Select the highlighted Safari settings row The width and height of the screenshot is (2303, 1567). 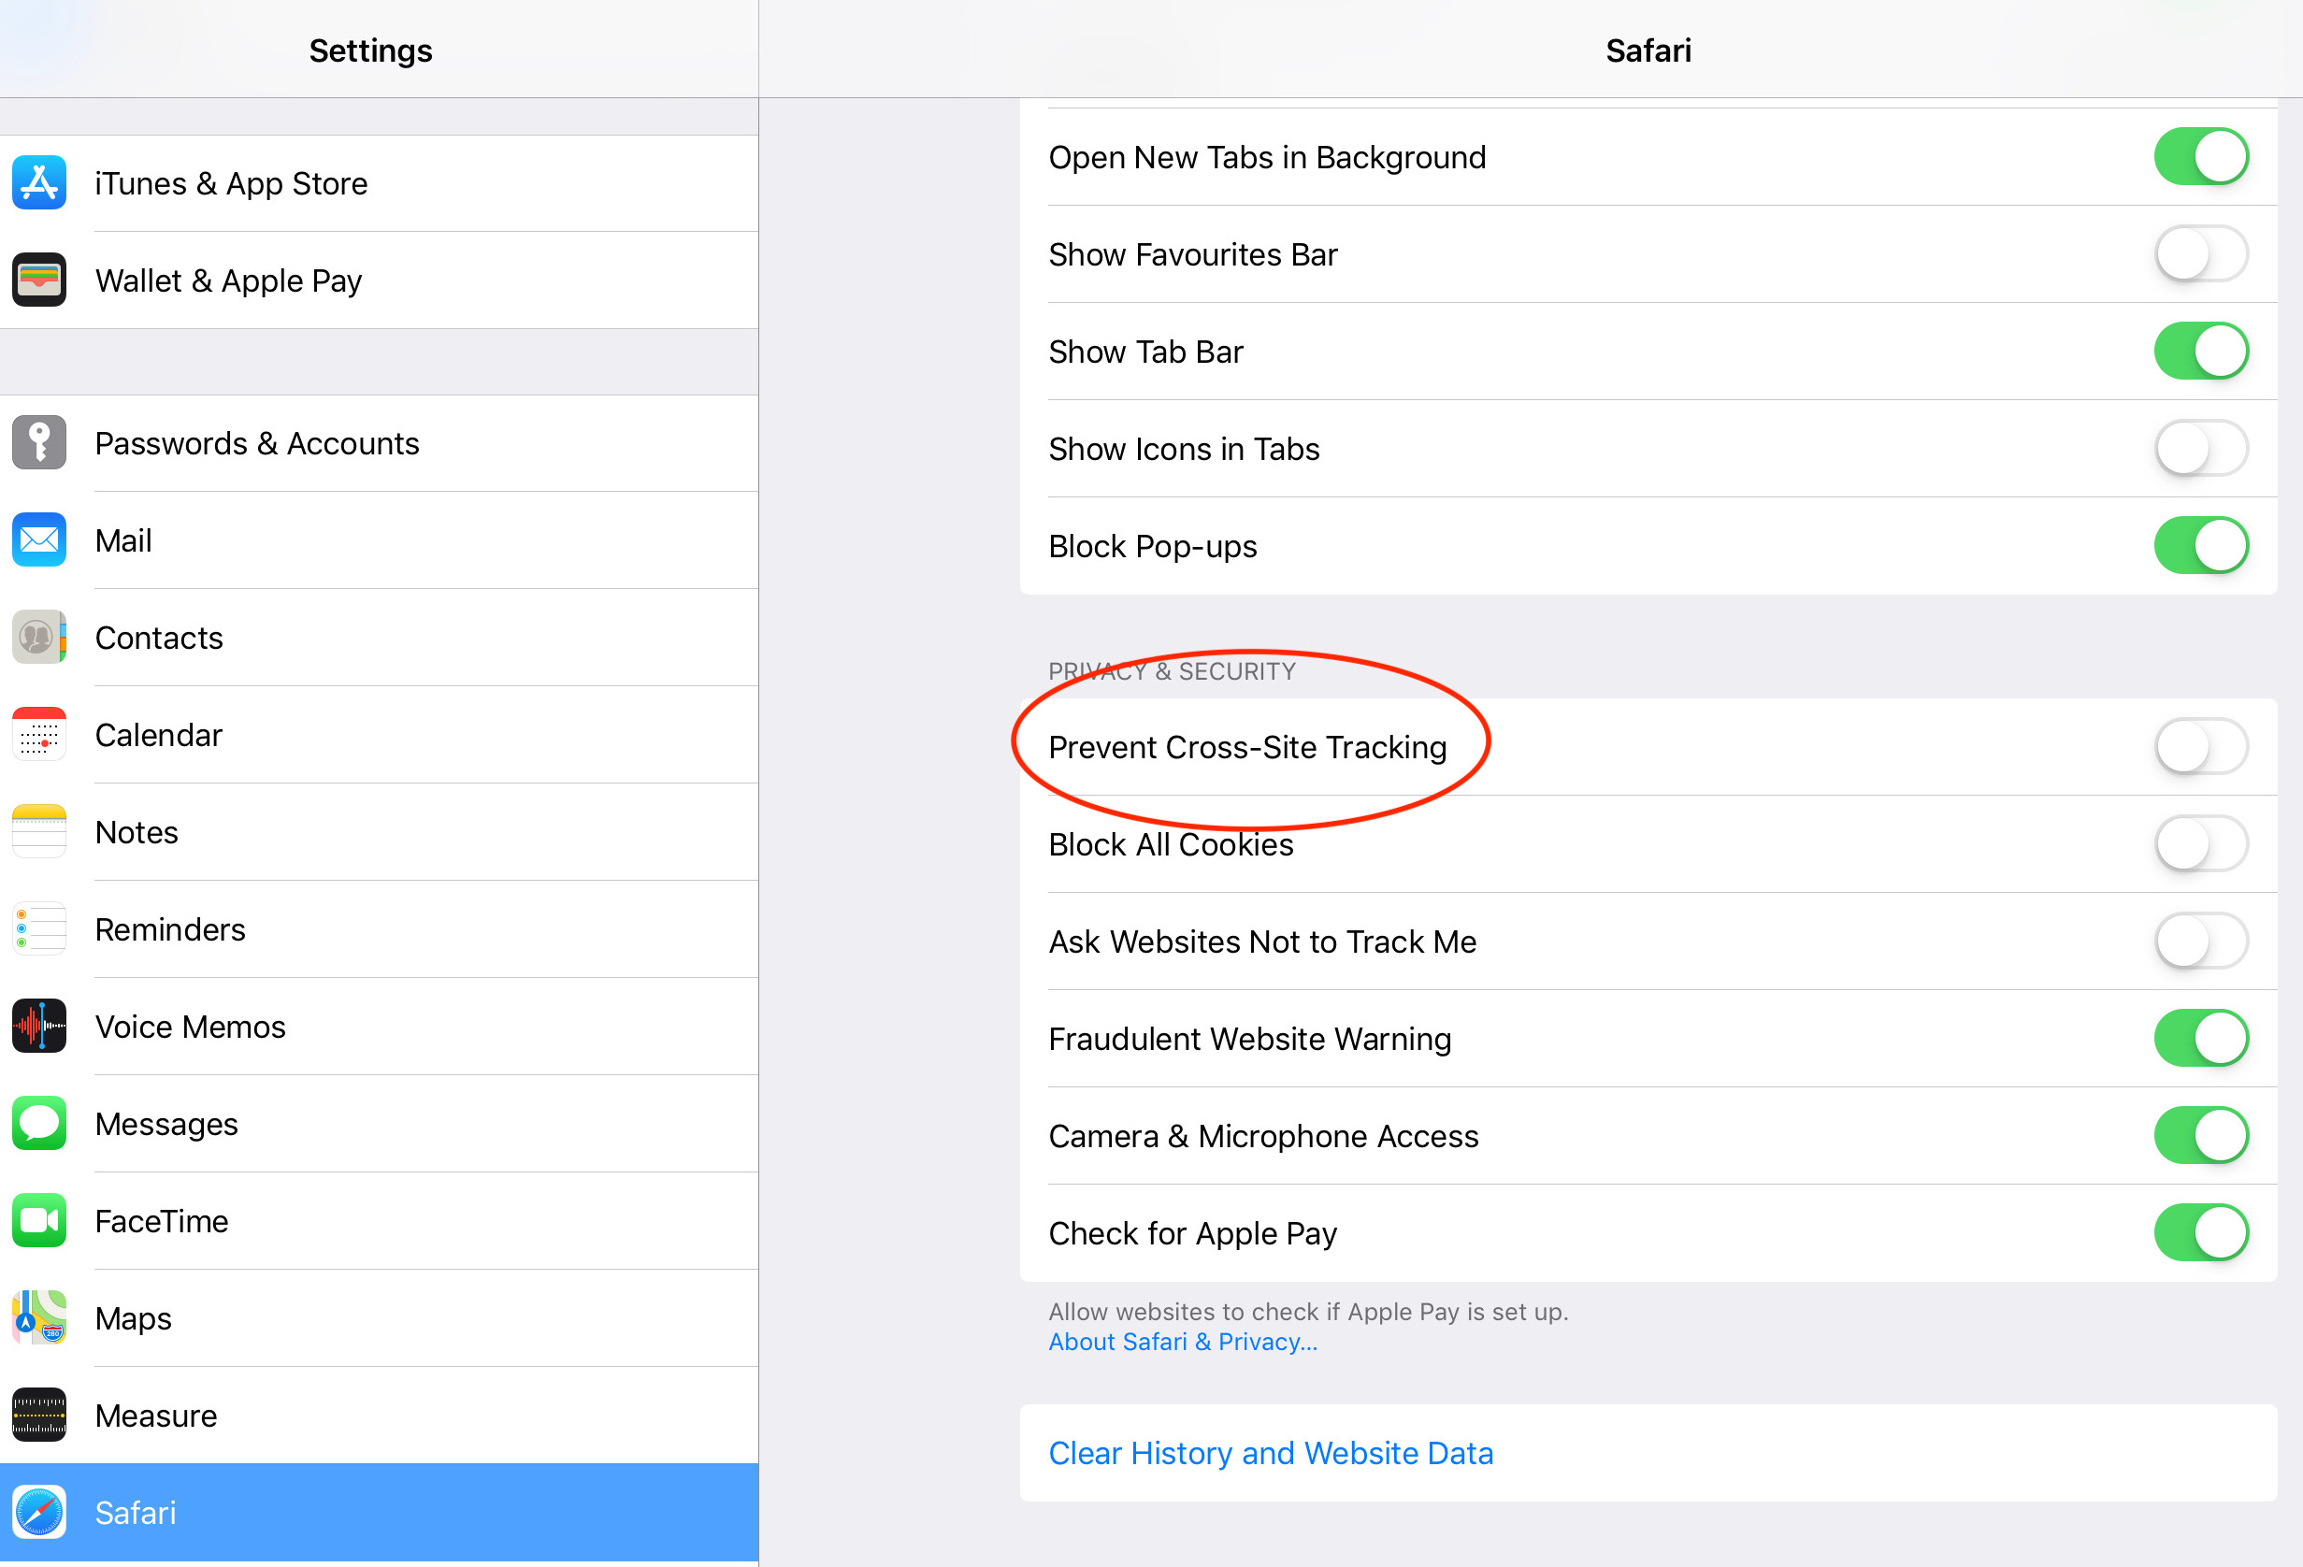pos(379,1512)
